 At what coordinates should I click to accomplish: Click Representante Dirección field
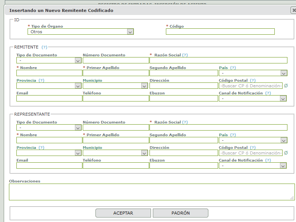click(x=184, y=153)
